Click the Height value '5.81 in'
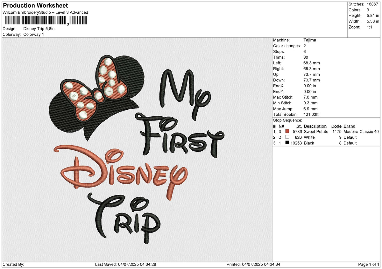382x269 pixels. [x=373, y=16]
